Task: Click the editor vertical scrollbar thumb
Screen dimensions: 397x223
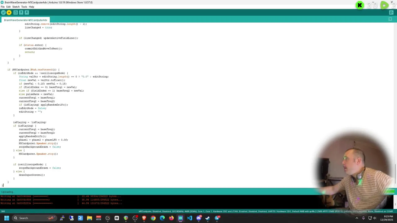Action: [395, 174]
